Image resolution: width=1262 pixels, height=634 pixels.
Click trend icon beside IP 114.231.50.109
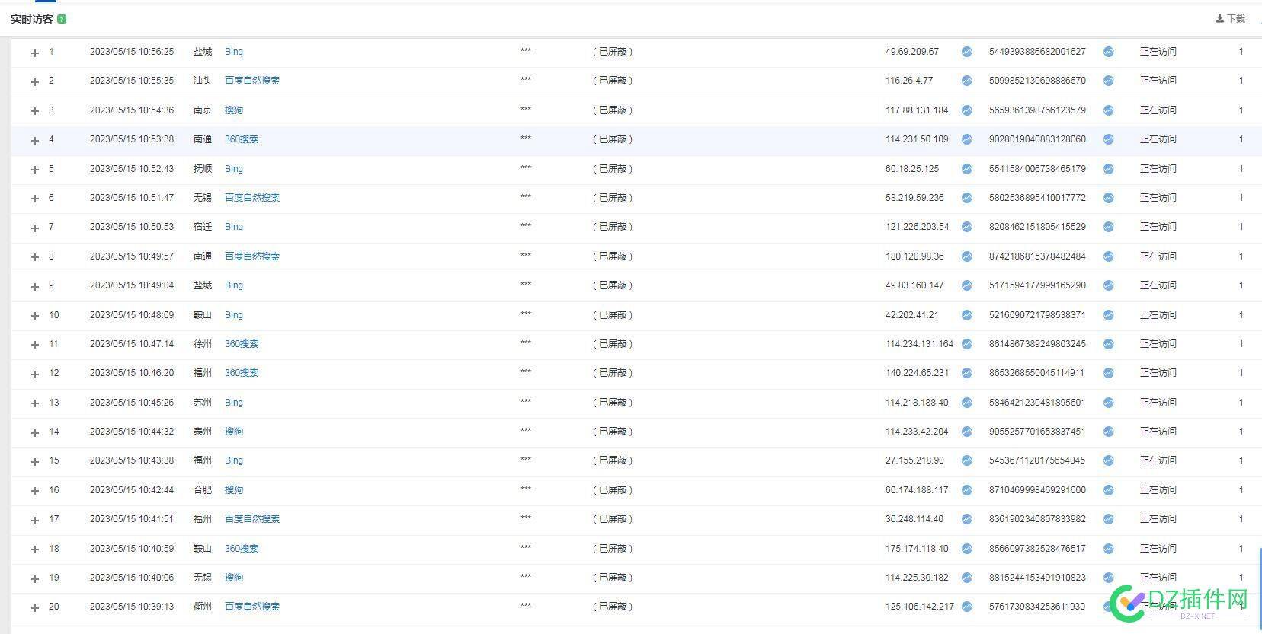click(966, 139)
